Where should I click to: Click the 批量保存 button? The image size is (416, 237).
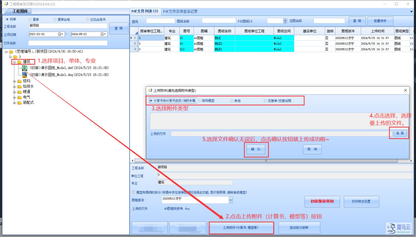(380, 21)
